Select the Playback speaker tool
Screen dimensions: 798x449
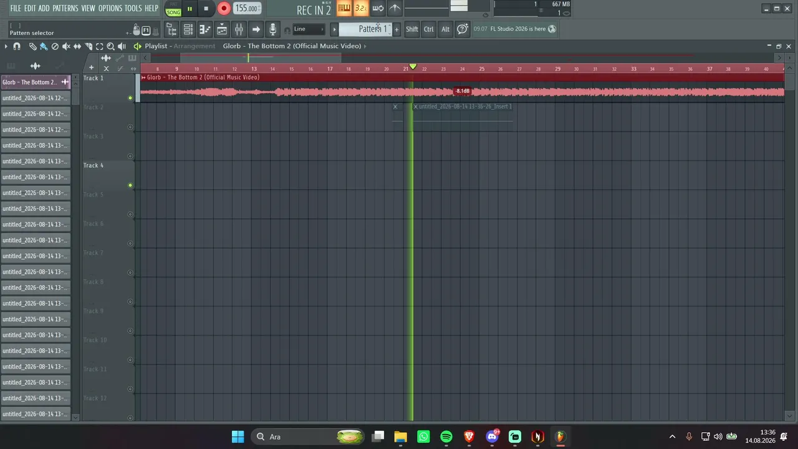point(122,46)
